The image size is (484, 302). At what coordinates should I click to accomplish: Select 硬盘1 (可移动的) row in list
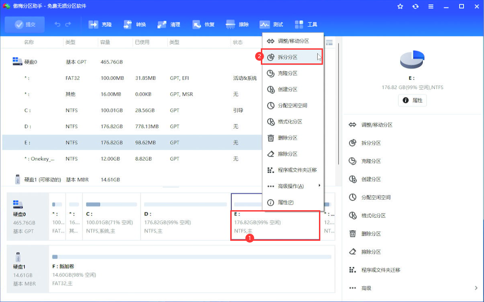[x=132, y=180]
